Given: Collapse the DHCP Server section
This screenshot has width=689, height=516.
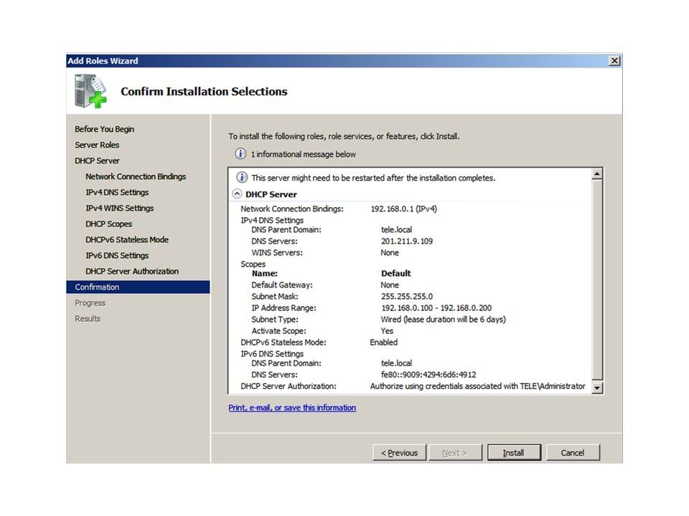Looking at the screenshot, I should (x=237, y=194).
